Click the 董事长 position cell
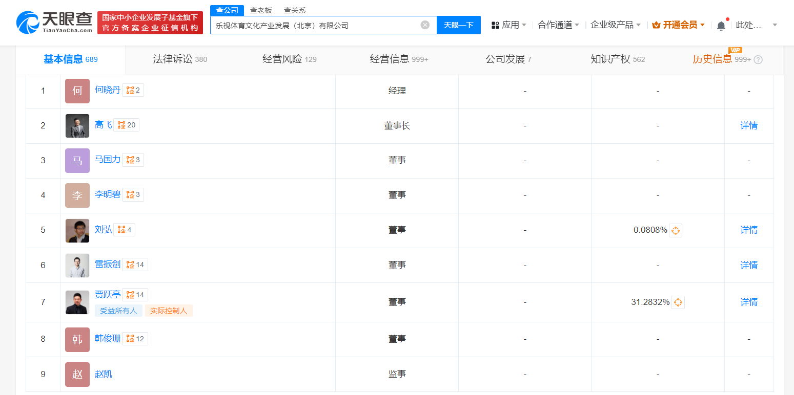The height and width of the screenshot is (395, 794). [397, 126]
